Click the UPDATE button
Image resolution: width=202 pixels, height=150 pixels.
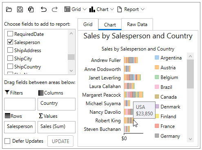coord(60,141)
